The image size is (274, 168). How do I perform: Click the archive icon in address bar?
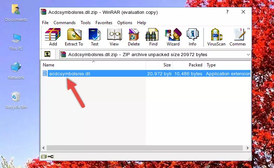point(63,54)
